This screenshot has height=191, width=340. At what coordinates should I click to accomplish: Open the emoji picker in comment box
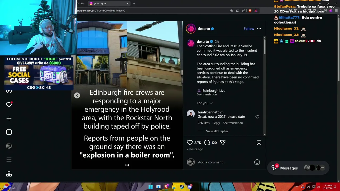pos(257,162)
